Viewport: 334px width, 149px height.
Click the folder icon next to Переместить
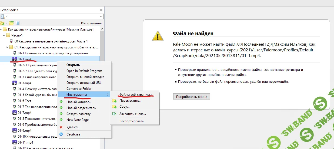coord(114,101)
